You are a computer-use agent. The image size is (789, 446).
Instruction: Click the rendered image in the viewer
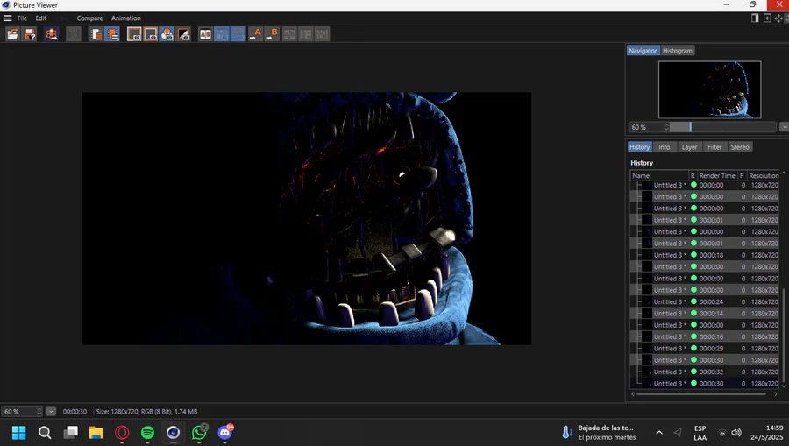307,218
